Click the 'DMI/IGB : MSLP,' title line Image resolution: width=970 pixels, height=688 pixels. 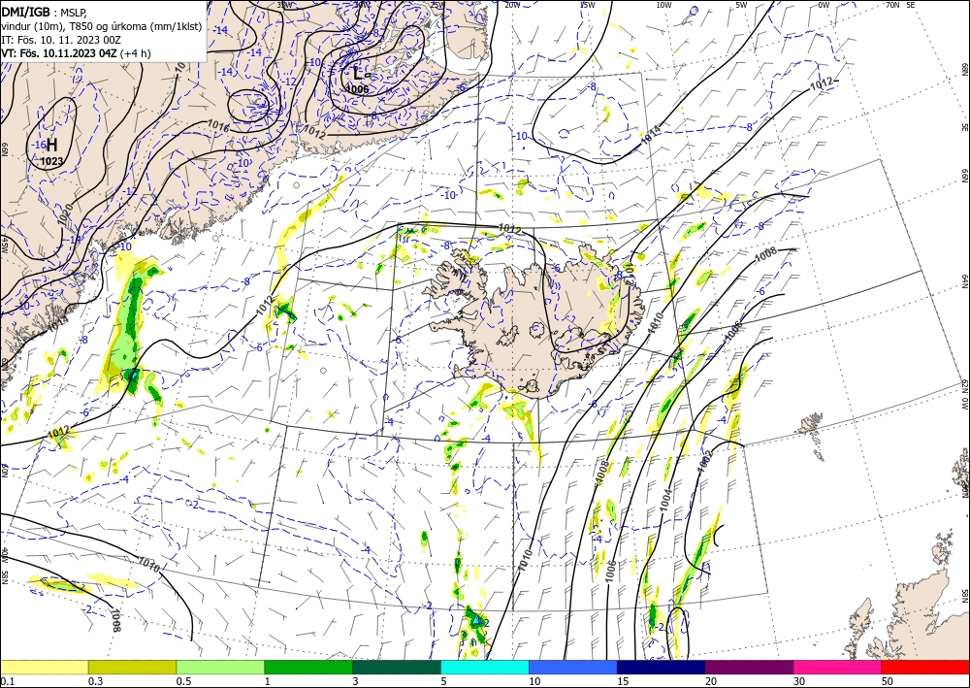[x=45, y=12]
